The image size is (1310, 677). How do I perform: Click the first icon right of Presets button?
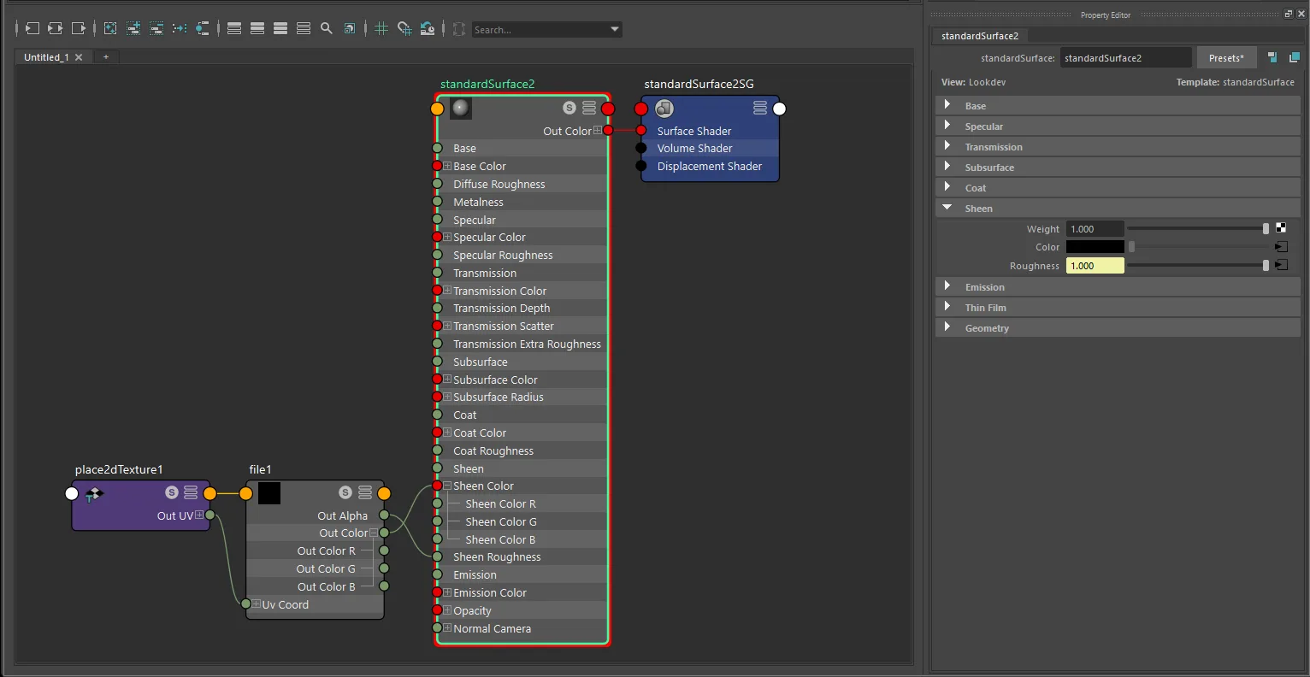(x=1272, y=57)
